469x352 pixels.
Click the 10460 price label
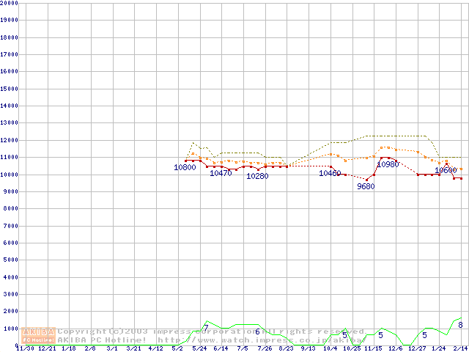coord(330,173)
